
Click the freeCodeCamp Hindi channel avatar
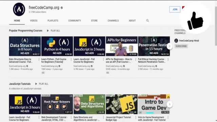[176, 41]
